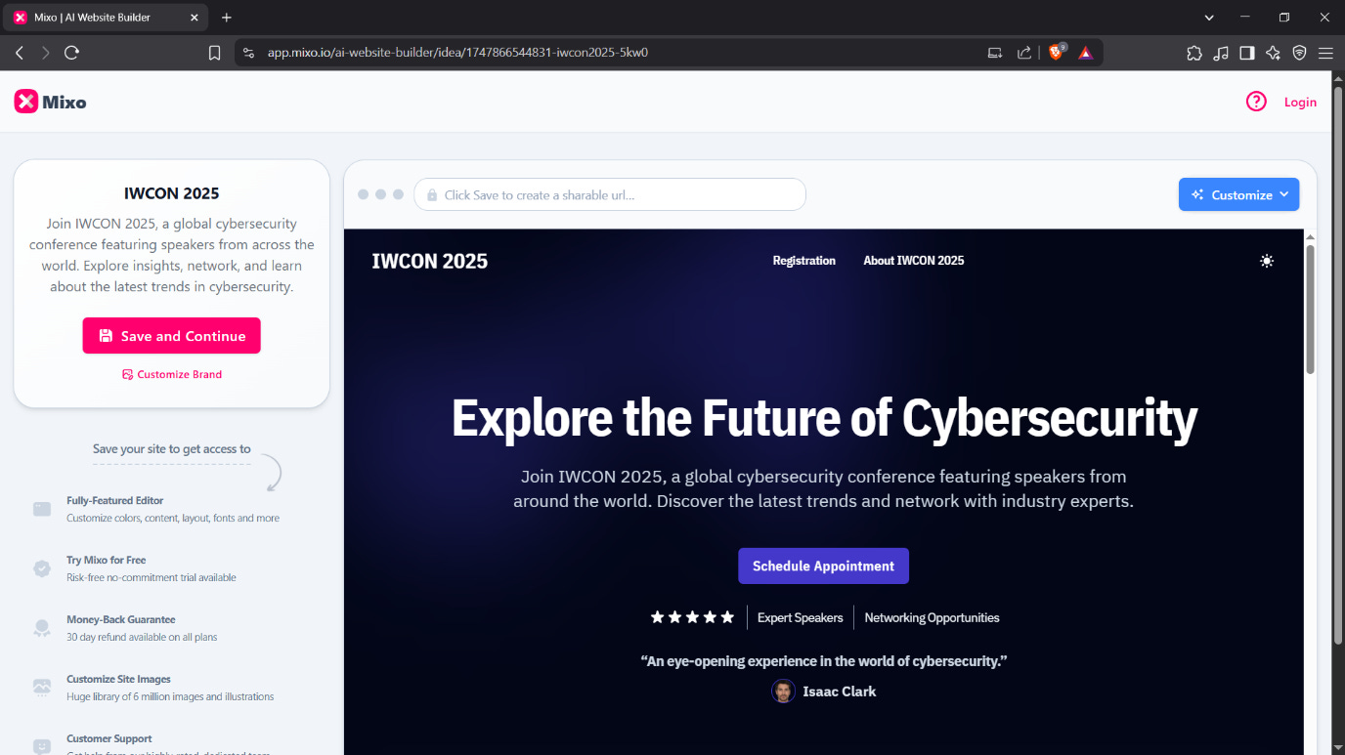Click Schedule Appointment button
The image size is (1345, 755).
coord(823,566)
